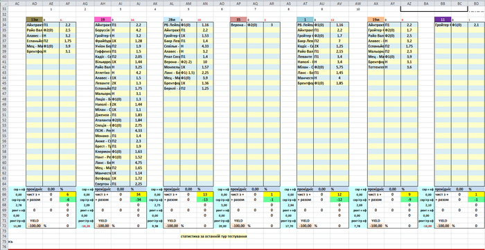Image resolution: width=485 pixels, height=250 pixels.
Task: Select row header 66
Action: click(x=4, y=195)
